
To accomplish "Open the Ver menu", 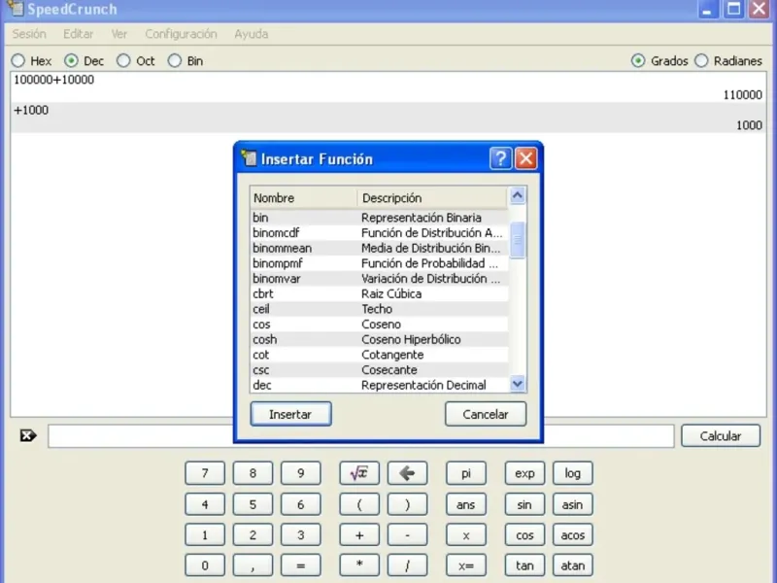I will pyautogui.click(x=118, y=34).
